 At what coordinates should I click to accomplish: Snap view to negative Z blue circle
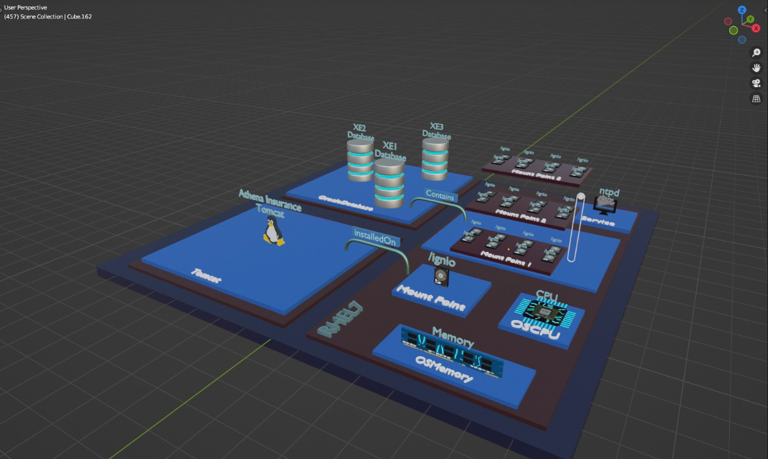tap(742, 39)
